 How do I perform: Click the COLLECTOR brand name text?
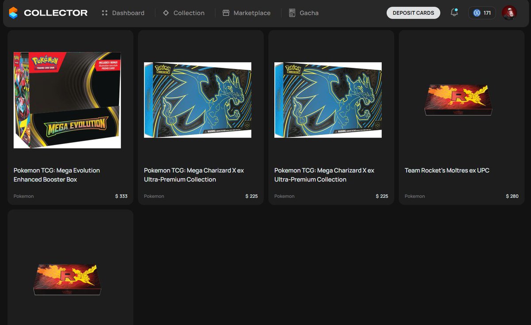(x=56, y=13)
